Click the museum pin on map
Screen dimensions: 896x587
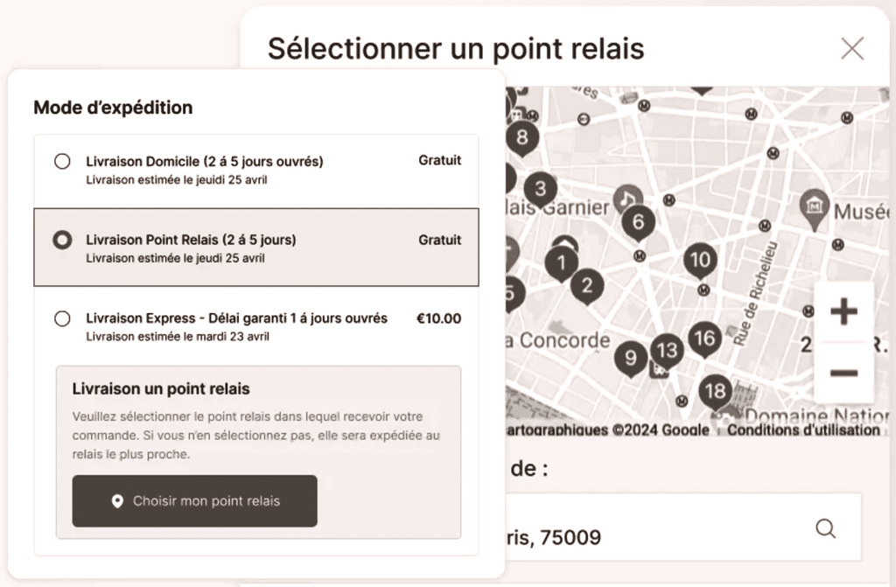click(815, 207)
